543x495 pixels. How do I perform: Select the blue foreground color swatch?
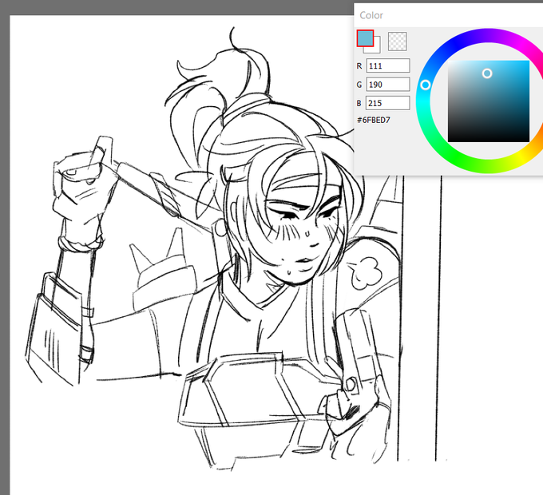pos(365,38)
